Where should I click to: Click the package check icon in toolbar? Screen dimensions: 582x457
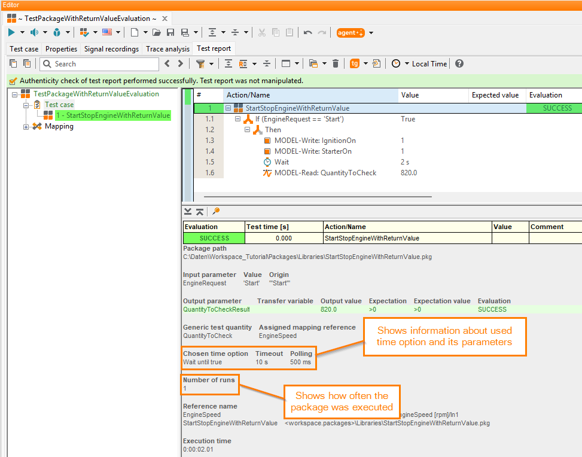(84, 33)
